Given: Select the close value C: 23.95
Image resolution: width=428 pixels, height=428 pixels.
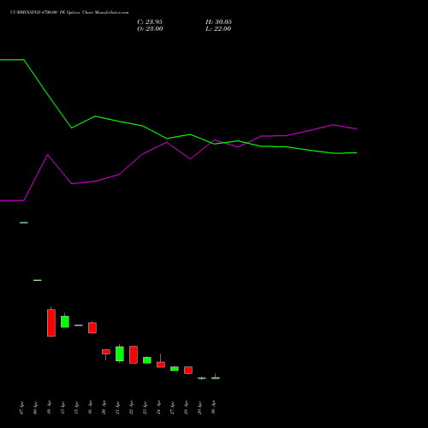Looking at the screenshot, I should pyautogui.click(x=150, y=22).
